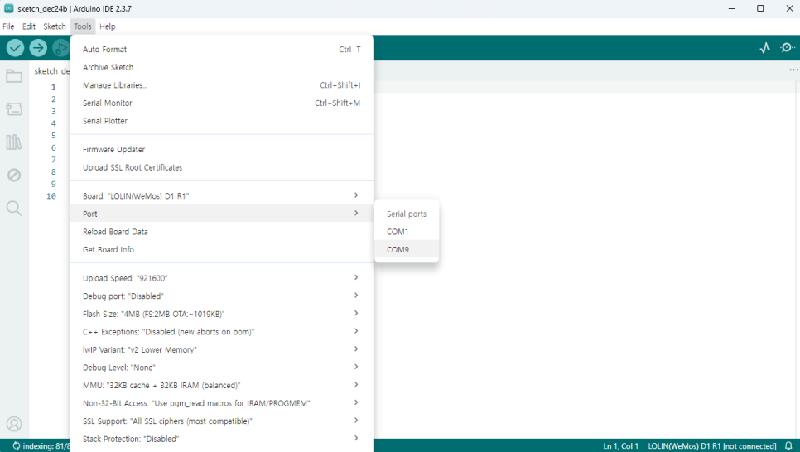Click the indexing progress status
Screen dimensions: 800x452
click(x=41, y=446)
